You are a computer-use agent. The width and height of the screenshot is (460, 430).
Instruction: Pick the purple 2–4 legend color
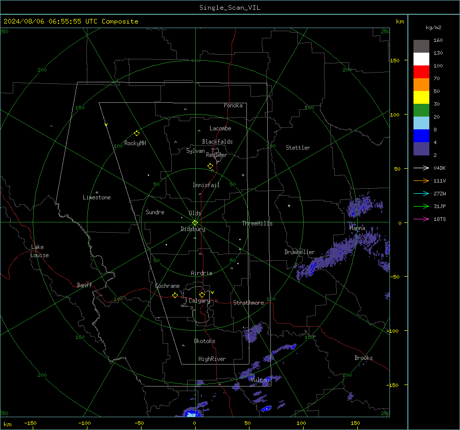click(x=421, y=148)
